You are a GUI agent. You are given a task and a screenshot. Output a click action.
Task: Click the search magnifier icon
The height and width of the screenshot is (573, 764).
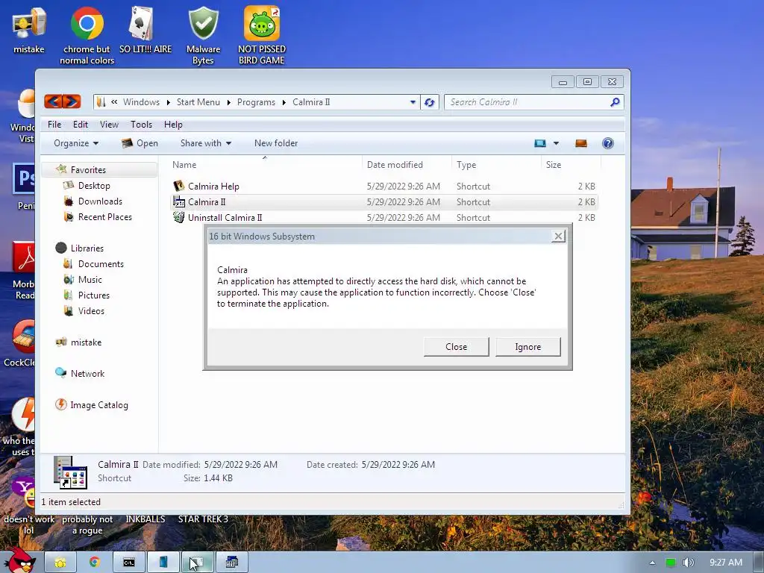pos(615,101)
